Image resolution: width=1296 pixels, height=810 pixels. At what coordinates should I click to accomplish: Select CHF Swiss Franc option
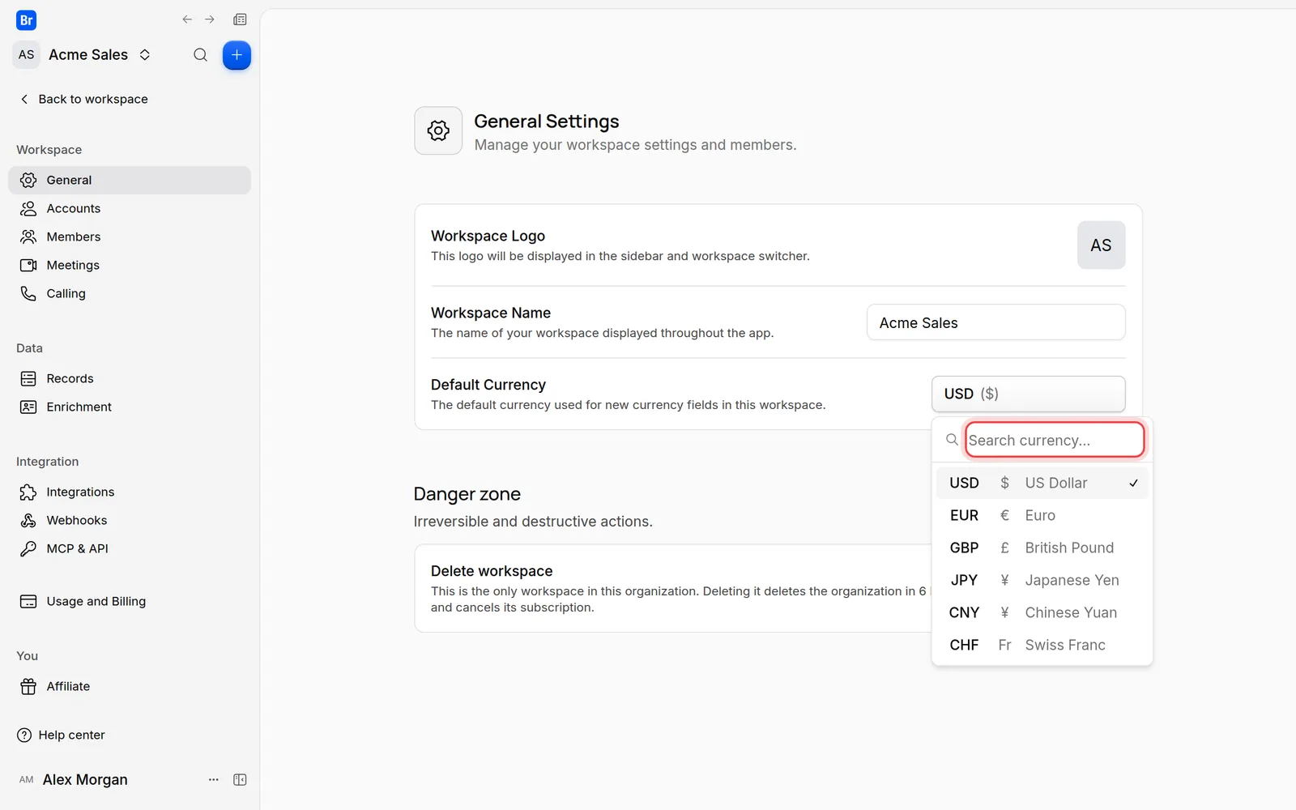(1042, 645)
